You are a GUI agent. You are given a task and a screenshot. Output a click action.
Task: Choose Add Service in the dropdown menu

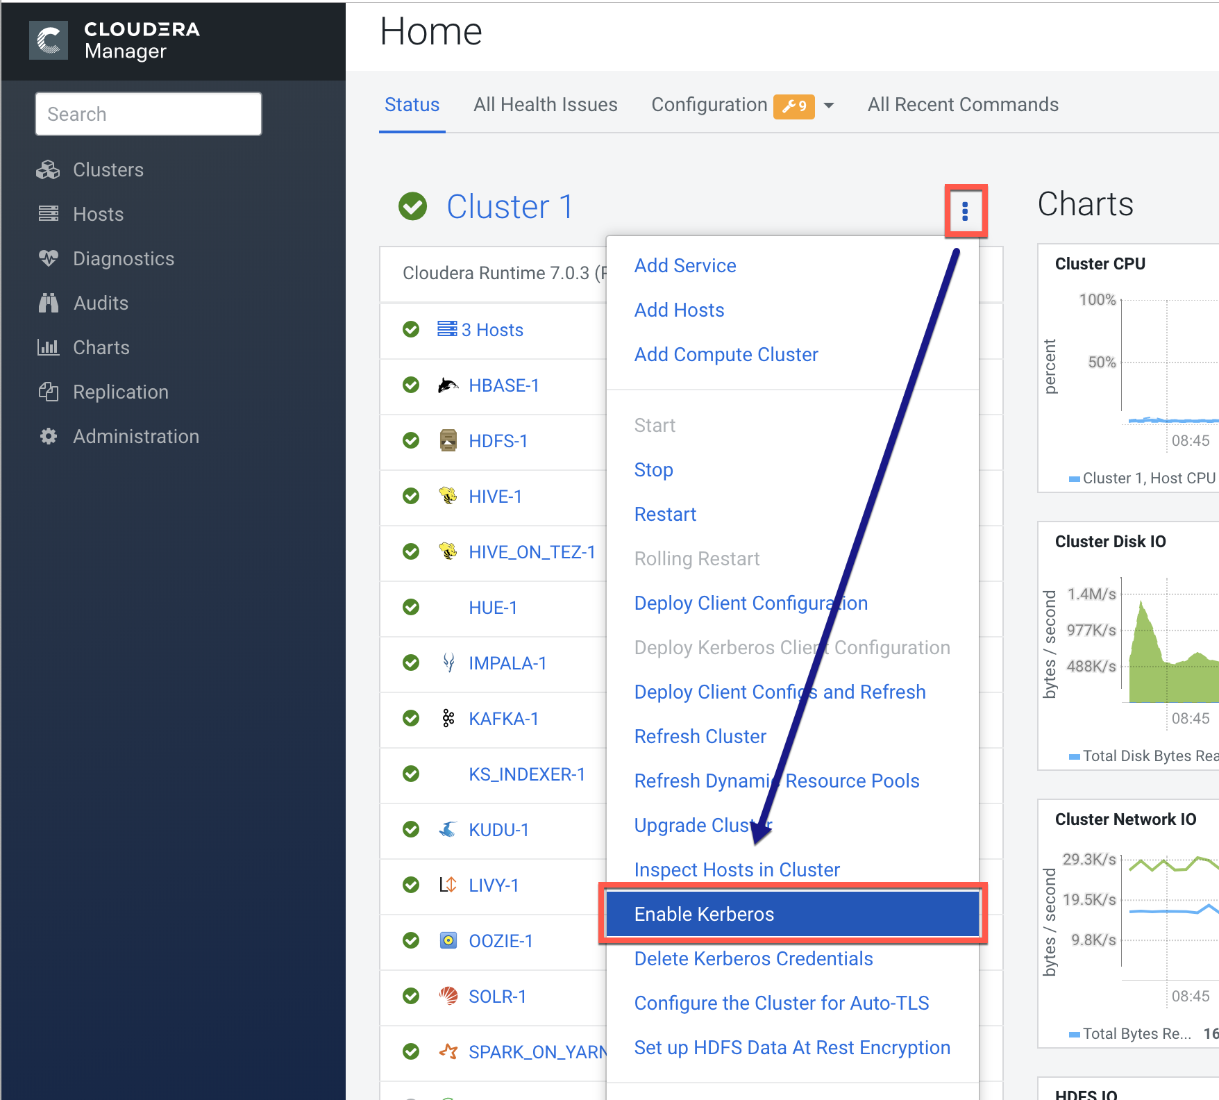[x=685, y=266]
